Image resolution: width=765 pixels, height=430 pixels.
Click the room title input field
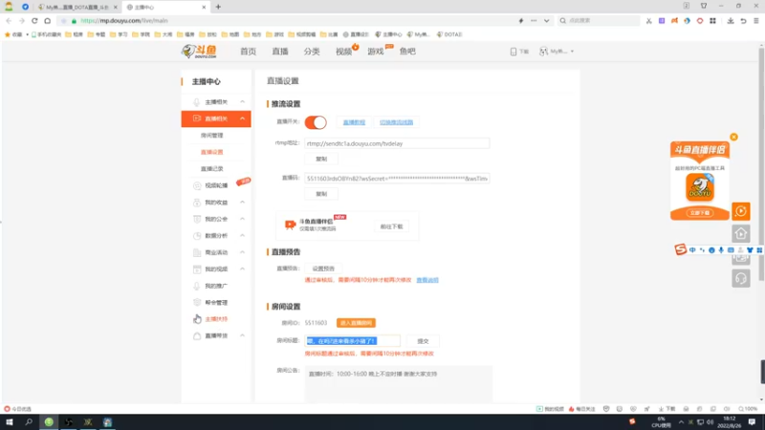(x=352, y=341)
